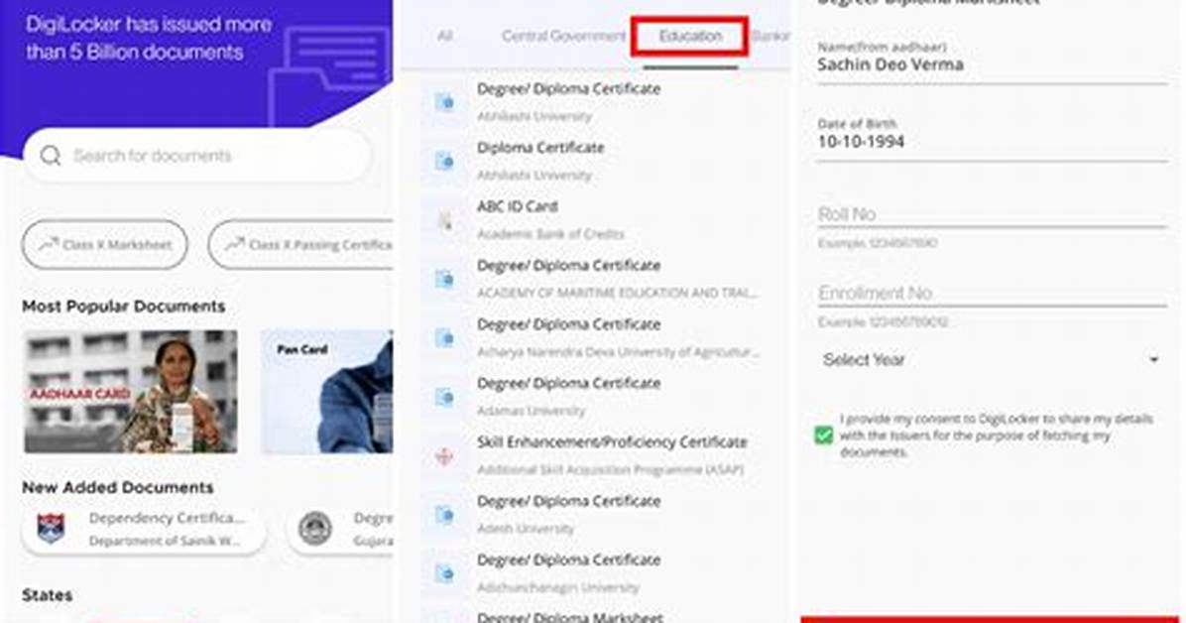Open the Dependency Certificate card
This screenshot has height=623, width=1186.
pyautogui.click(x=144, y=529)
